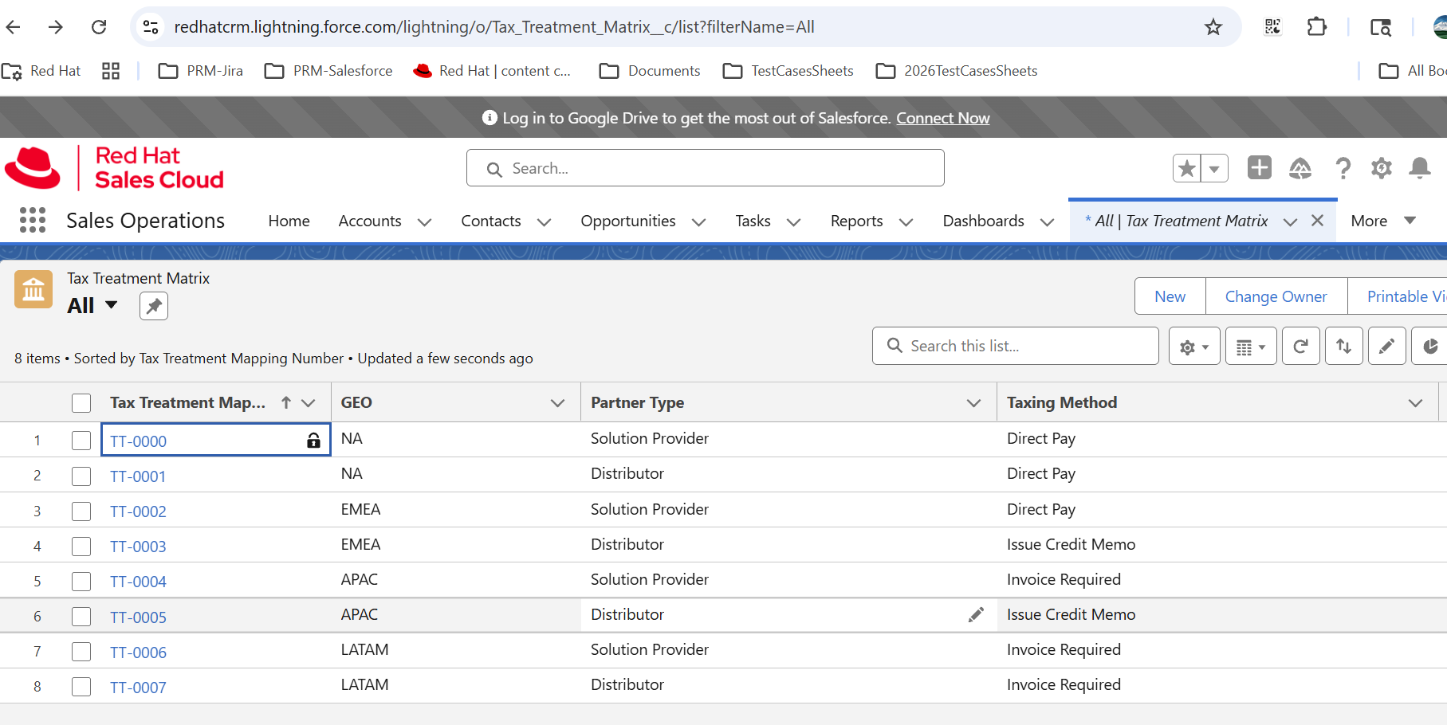Screen dimensions: 1447x725
Task: Click the Salesforce setup gear icon
Action: (1381, 168)
